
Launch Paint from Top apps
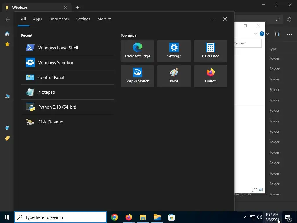(174, 76)
